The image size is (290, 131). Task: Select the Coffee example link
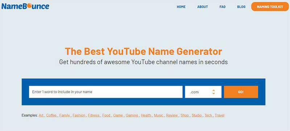51,115
